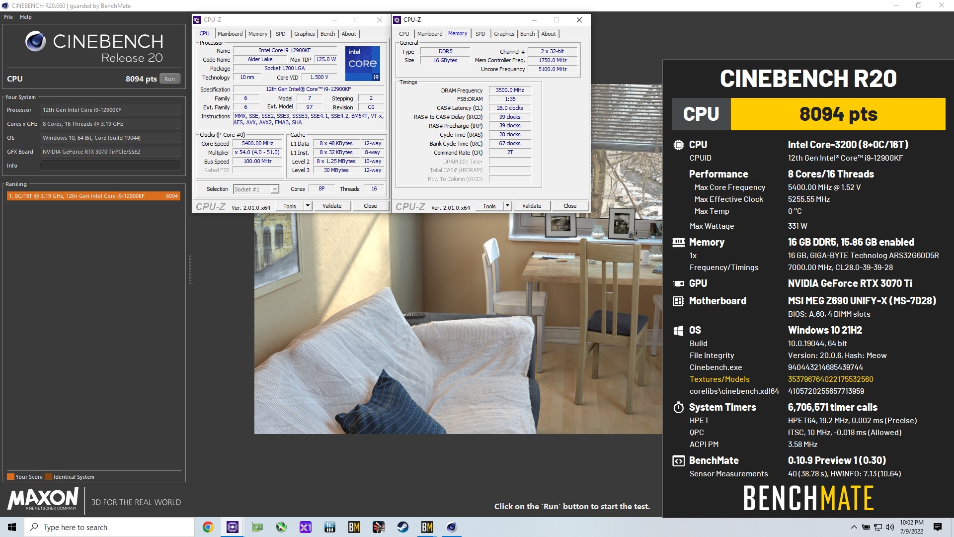
Task: Open SPD tab in left CPU-Z window
Action: 281,34
